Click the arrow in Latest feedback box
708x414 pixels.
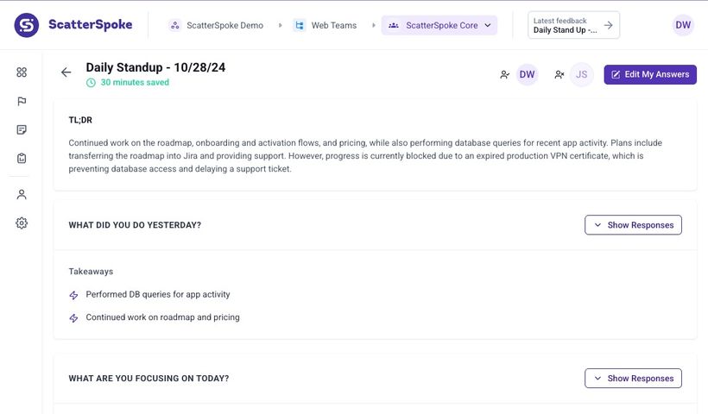pos(608,25)
